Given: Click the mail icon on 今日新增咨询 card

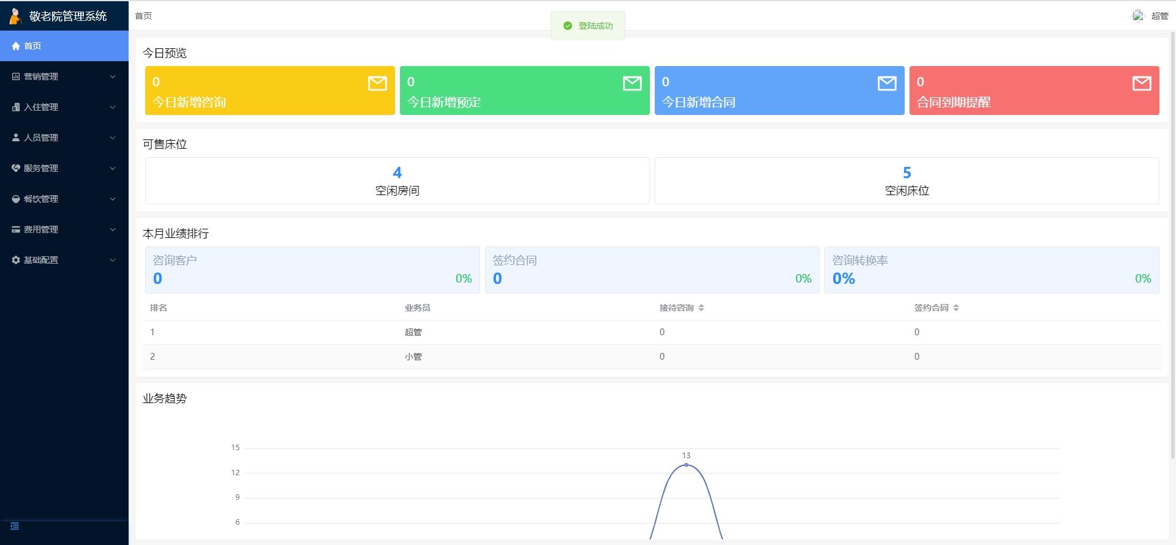Looking at the screenshot, I should (377, 83).
